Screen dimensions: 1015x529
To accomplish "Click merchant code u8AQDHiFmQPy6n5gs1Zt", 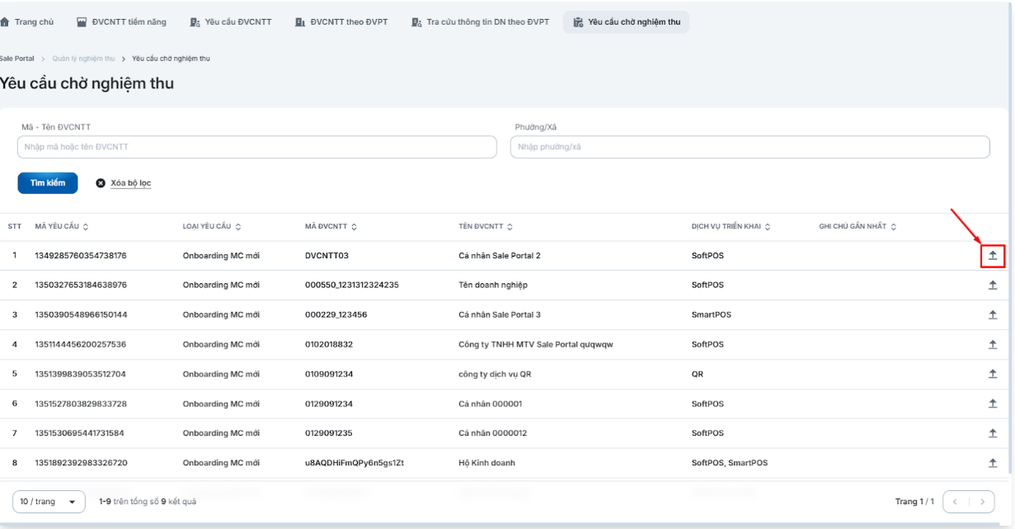I will 355,463.
